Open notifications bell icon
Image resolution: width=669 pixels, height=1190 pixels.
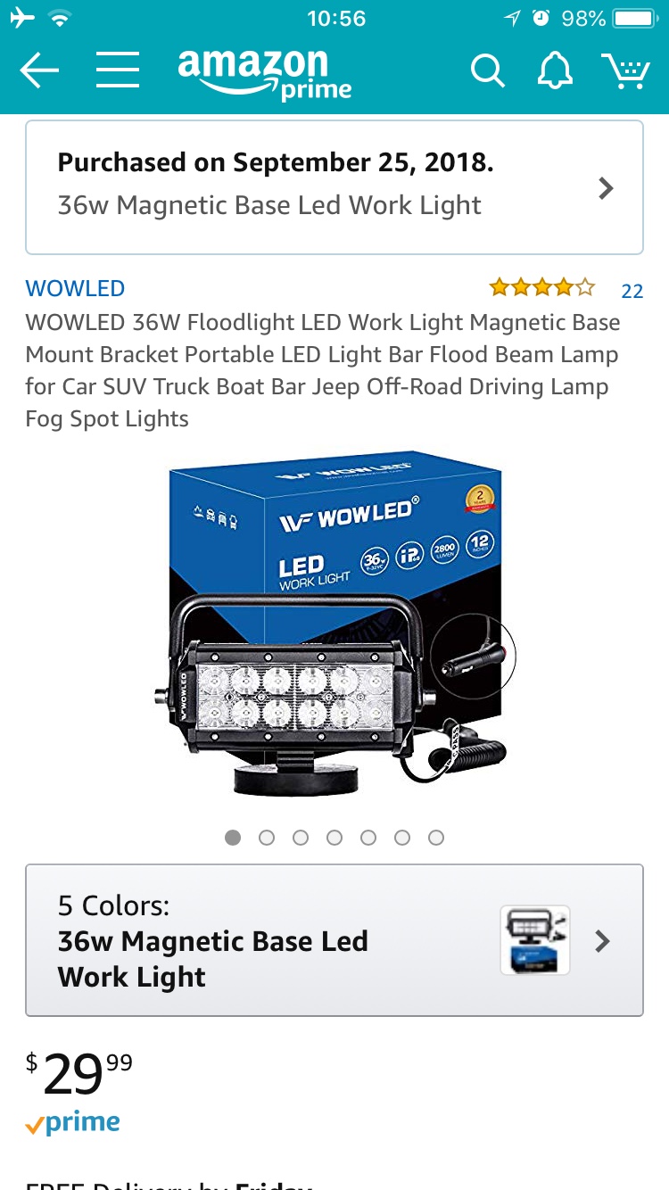(554, 70)
